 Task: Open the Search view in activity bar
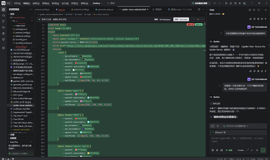4,16
